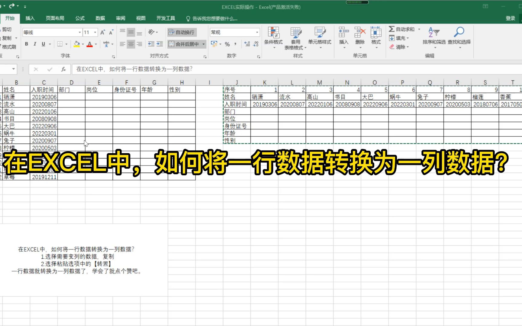Click 清除 clear button
The height and width of the screenshot is (326, 522).
point(399,47)
